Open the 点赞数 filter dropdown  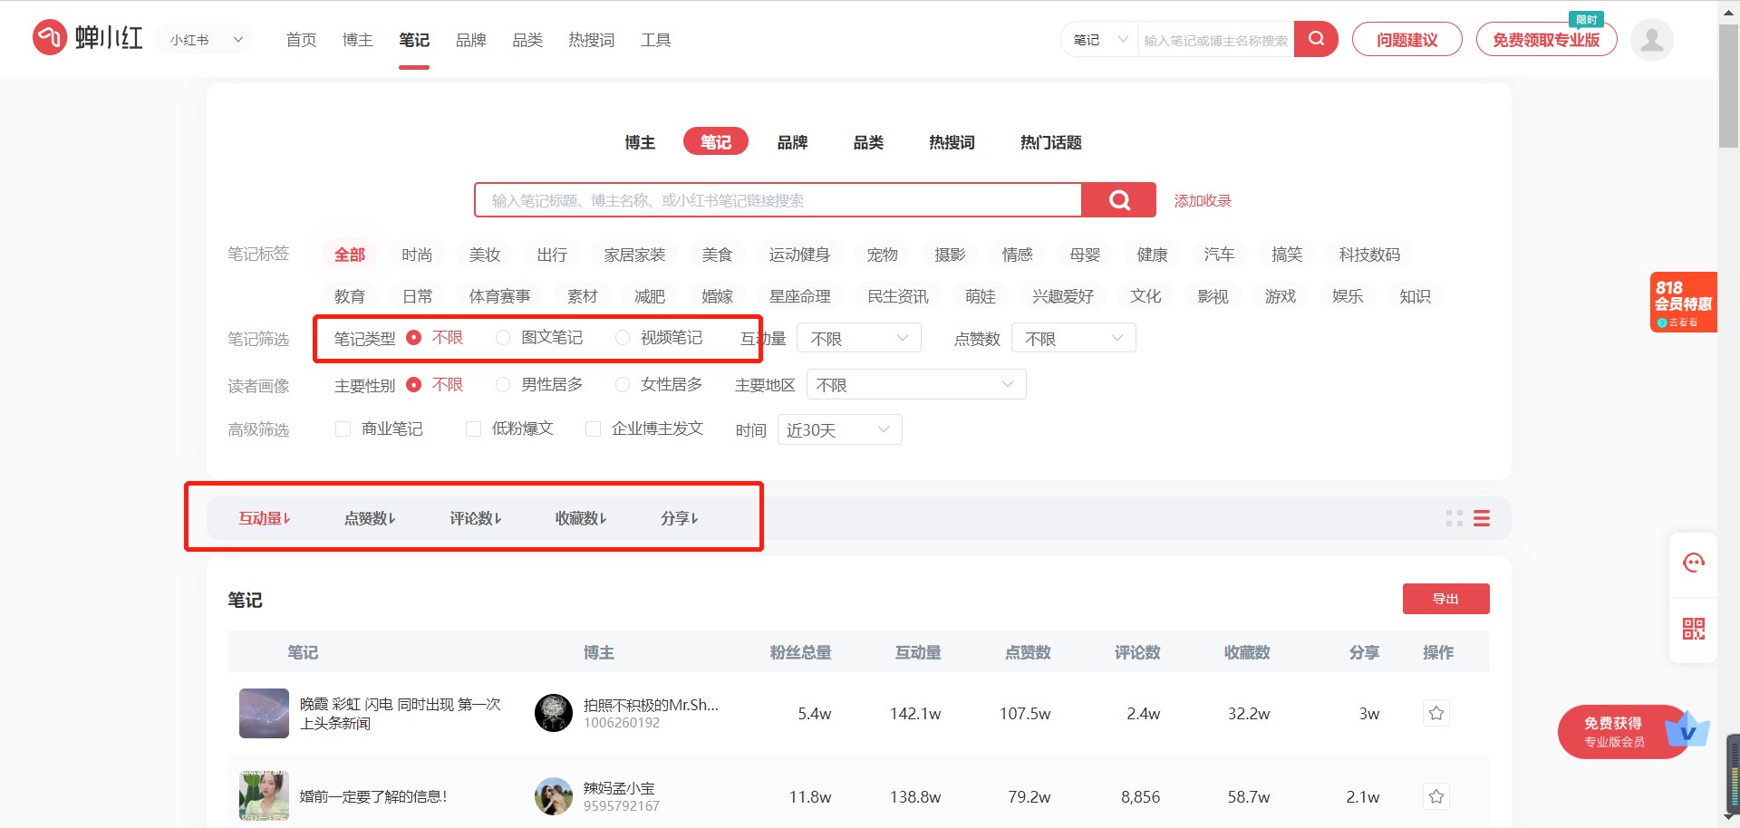(1073, 338)
